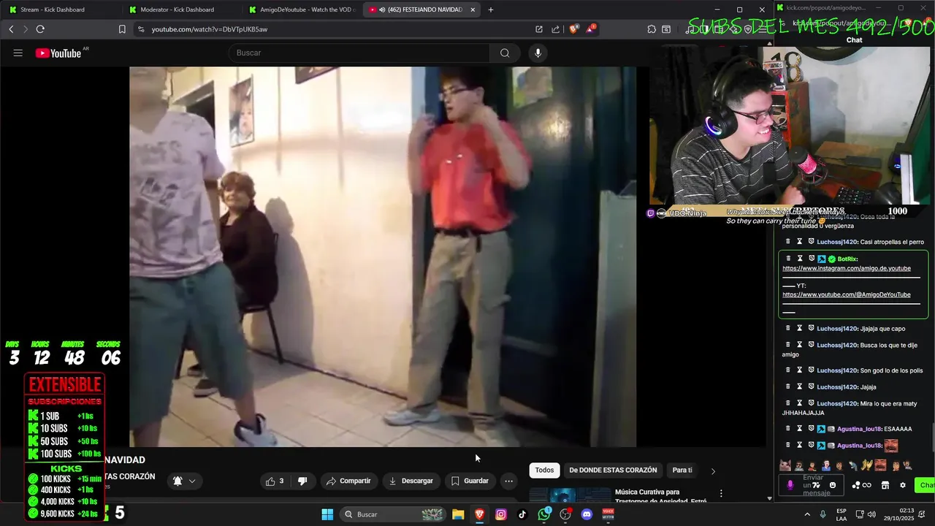The height and width of the screenshot is (526, 935).
Task: Open the YouTube hamburger guide menu
Action: click(x=18, y=53)
